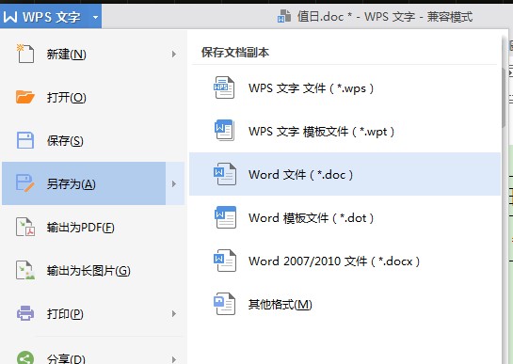Click the submenu vertical scrollbar

click(505, 98)
